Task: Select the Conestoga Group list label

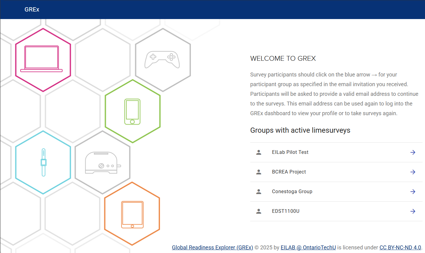Action: 292,192
